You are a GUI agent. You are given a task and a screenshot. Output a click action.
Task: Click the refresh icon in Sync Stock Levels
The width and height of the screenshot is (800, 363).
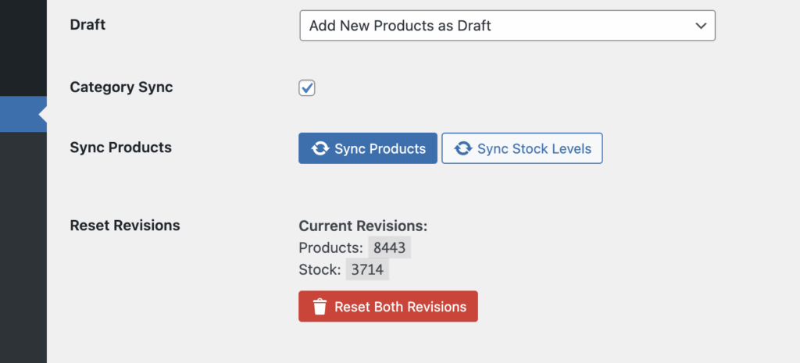(x=462, y=148)
